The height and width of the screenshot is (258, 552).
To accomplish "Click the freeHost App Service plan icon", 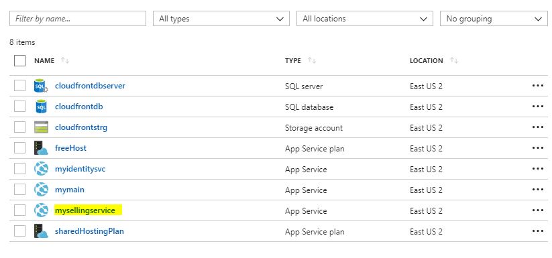I will tap(41, 148).
